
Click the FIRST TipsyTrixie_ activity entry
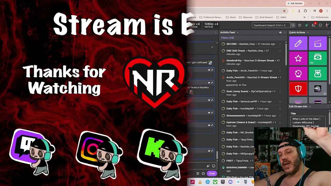pyautogui.click(x=237, y=161)
